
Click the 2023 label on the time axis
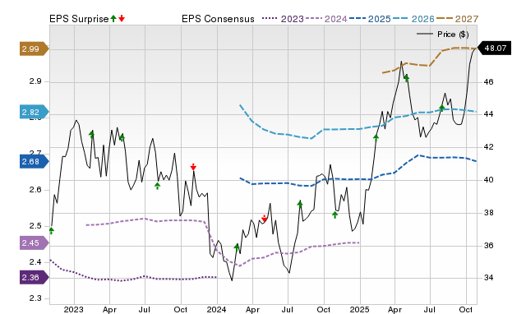pyautogui.click(x=73, y=309)
